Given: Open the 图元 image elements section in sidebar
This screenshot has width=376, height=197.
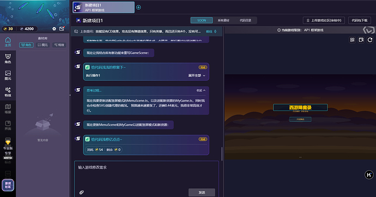Looking at the screenshot, I should 8,76.
